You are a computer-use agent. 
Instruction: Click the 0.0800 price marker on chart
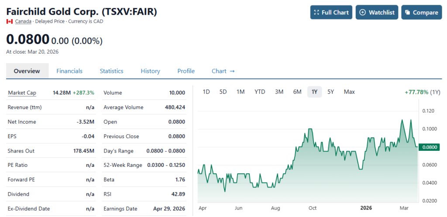(430, 147)
